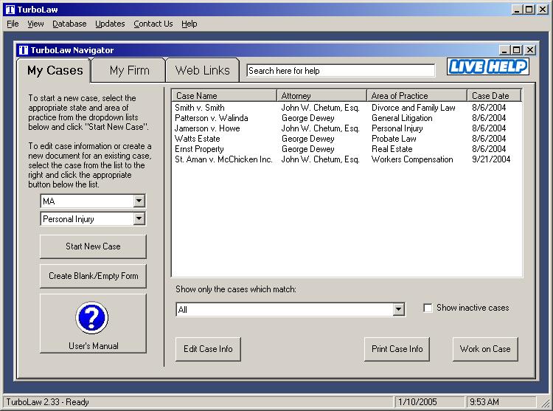Sort by the Case Name column header
This screenshot has width=553, height=411.
[224, 96]
